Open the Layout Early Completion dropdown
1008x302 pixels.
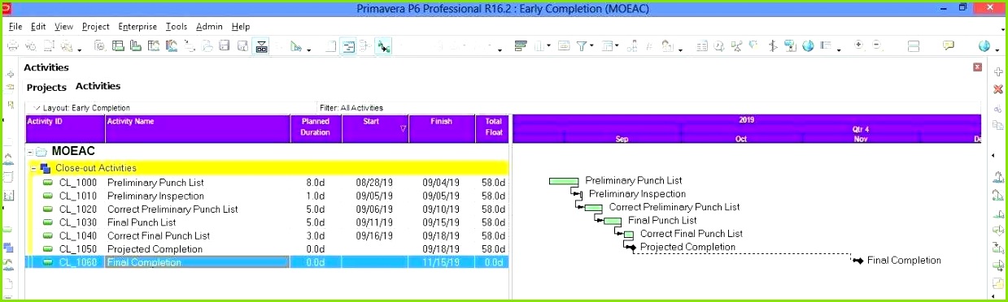click(37, 108)
